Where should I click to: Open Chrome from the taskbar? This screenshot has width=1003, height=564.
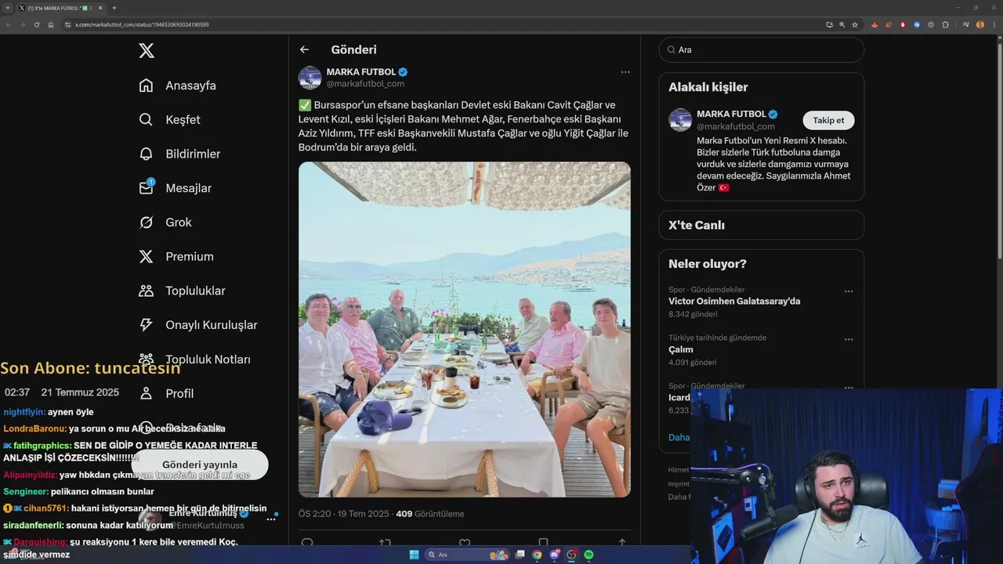538,555
